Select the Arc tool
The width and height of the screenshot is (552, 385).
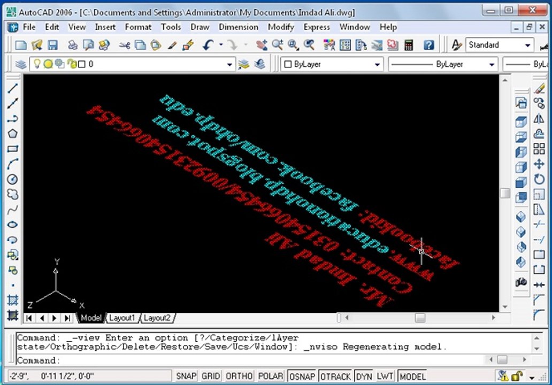(x=13, y=164)
